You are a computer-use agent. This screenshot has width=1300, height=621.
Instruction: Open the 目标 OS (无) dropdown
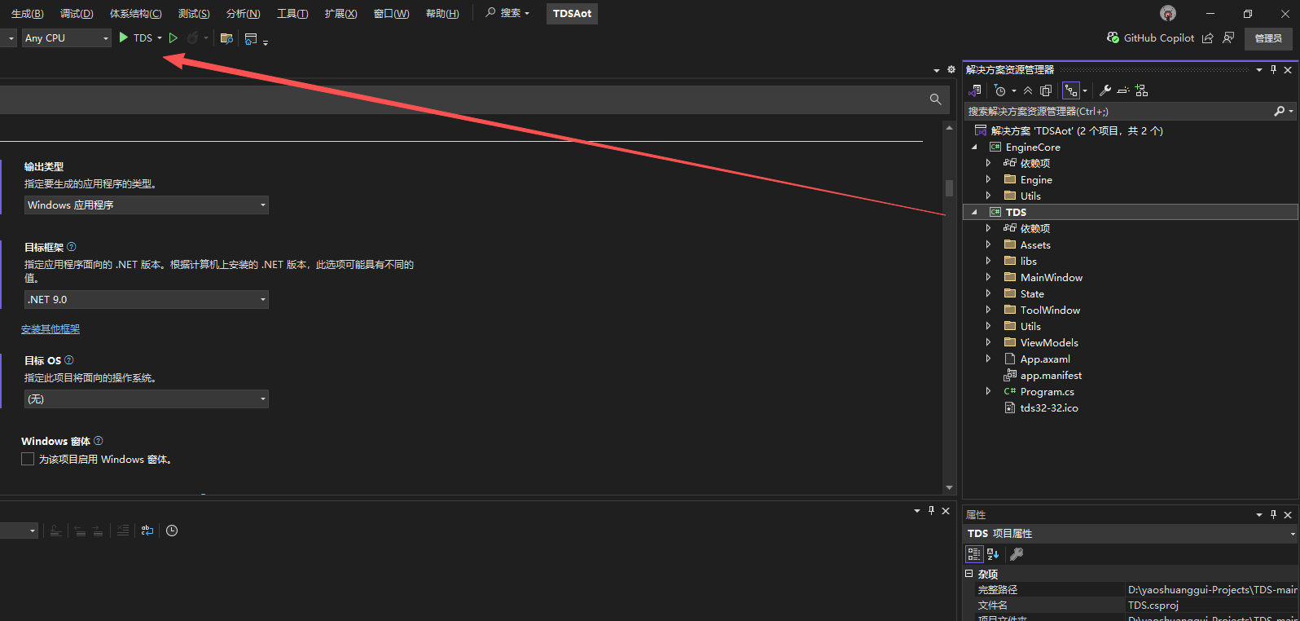(x=147, y=399)
